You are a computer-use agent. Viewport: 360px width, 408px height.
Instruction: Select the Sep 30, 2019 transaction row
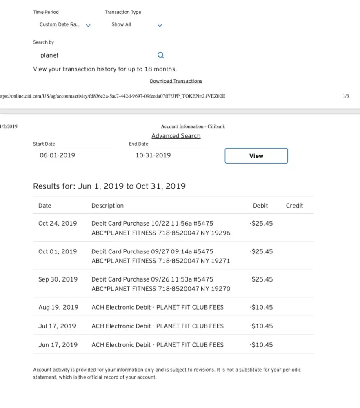click(160, 284)
